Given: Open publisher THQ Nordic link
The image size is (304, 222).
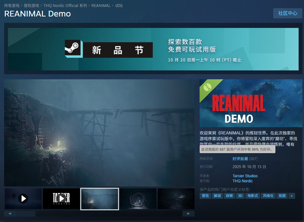Looking at the screenshot, I should [x=242, y=181].
